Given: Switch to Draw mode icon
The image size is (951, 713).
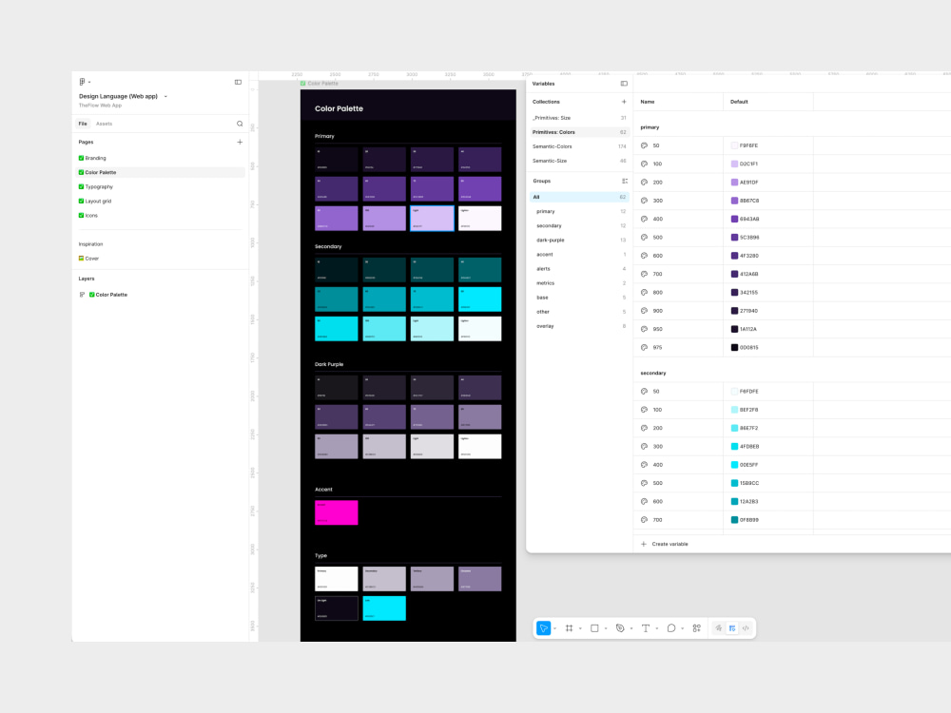Looking at the screenshot, I should [719, 628].
